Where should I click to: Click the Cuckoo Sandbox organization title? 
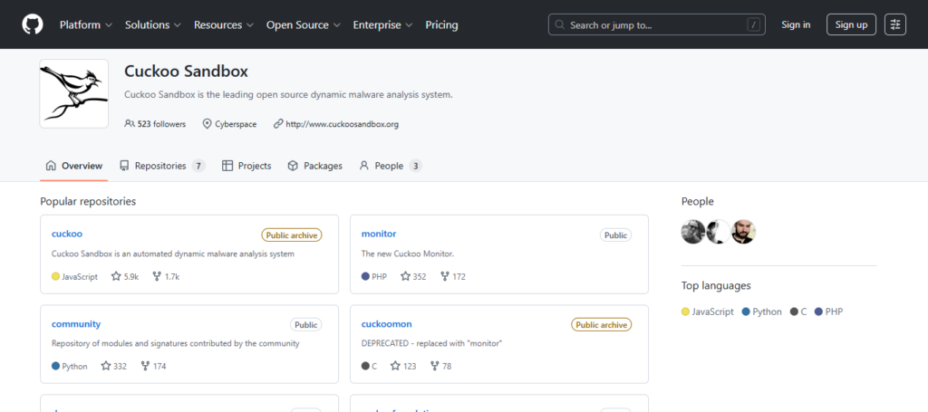click(186, 72)
